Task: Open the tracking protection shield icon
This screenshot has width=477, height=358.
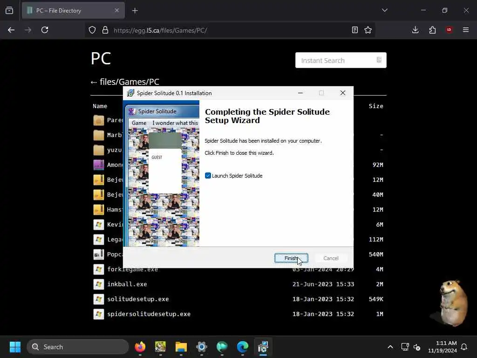Action: coord(92,30)
